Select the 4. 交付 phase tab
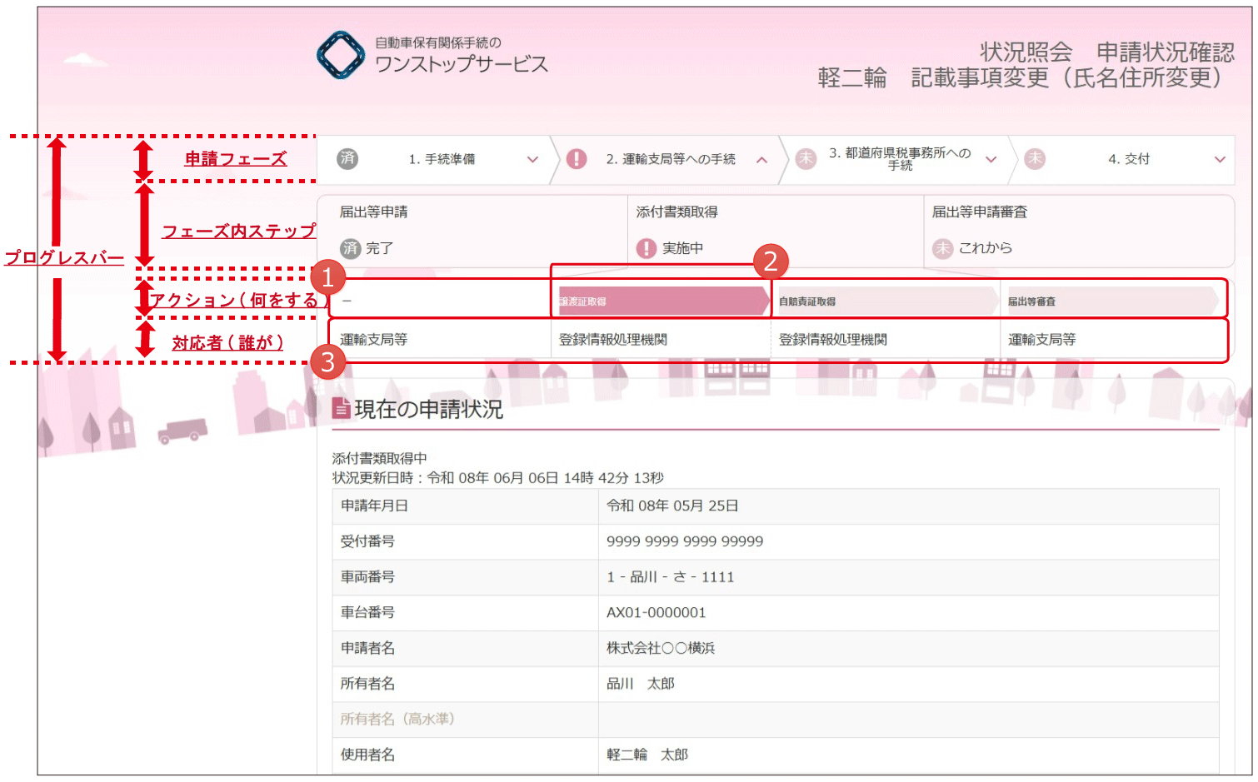Viewport: 1258px width, 782px height. click(1128, 159)
